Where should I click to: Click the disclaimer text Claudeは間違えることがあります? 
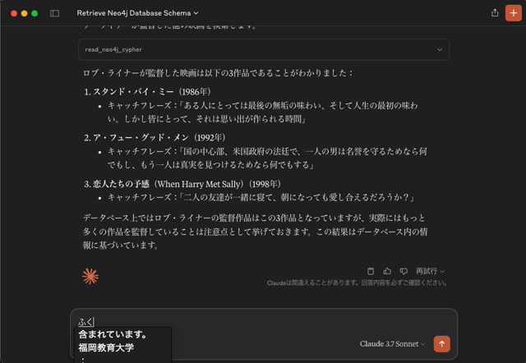click(357, 283)
